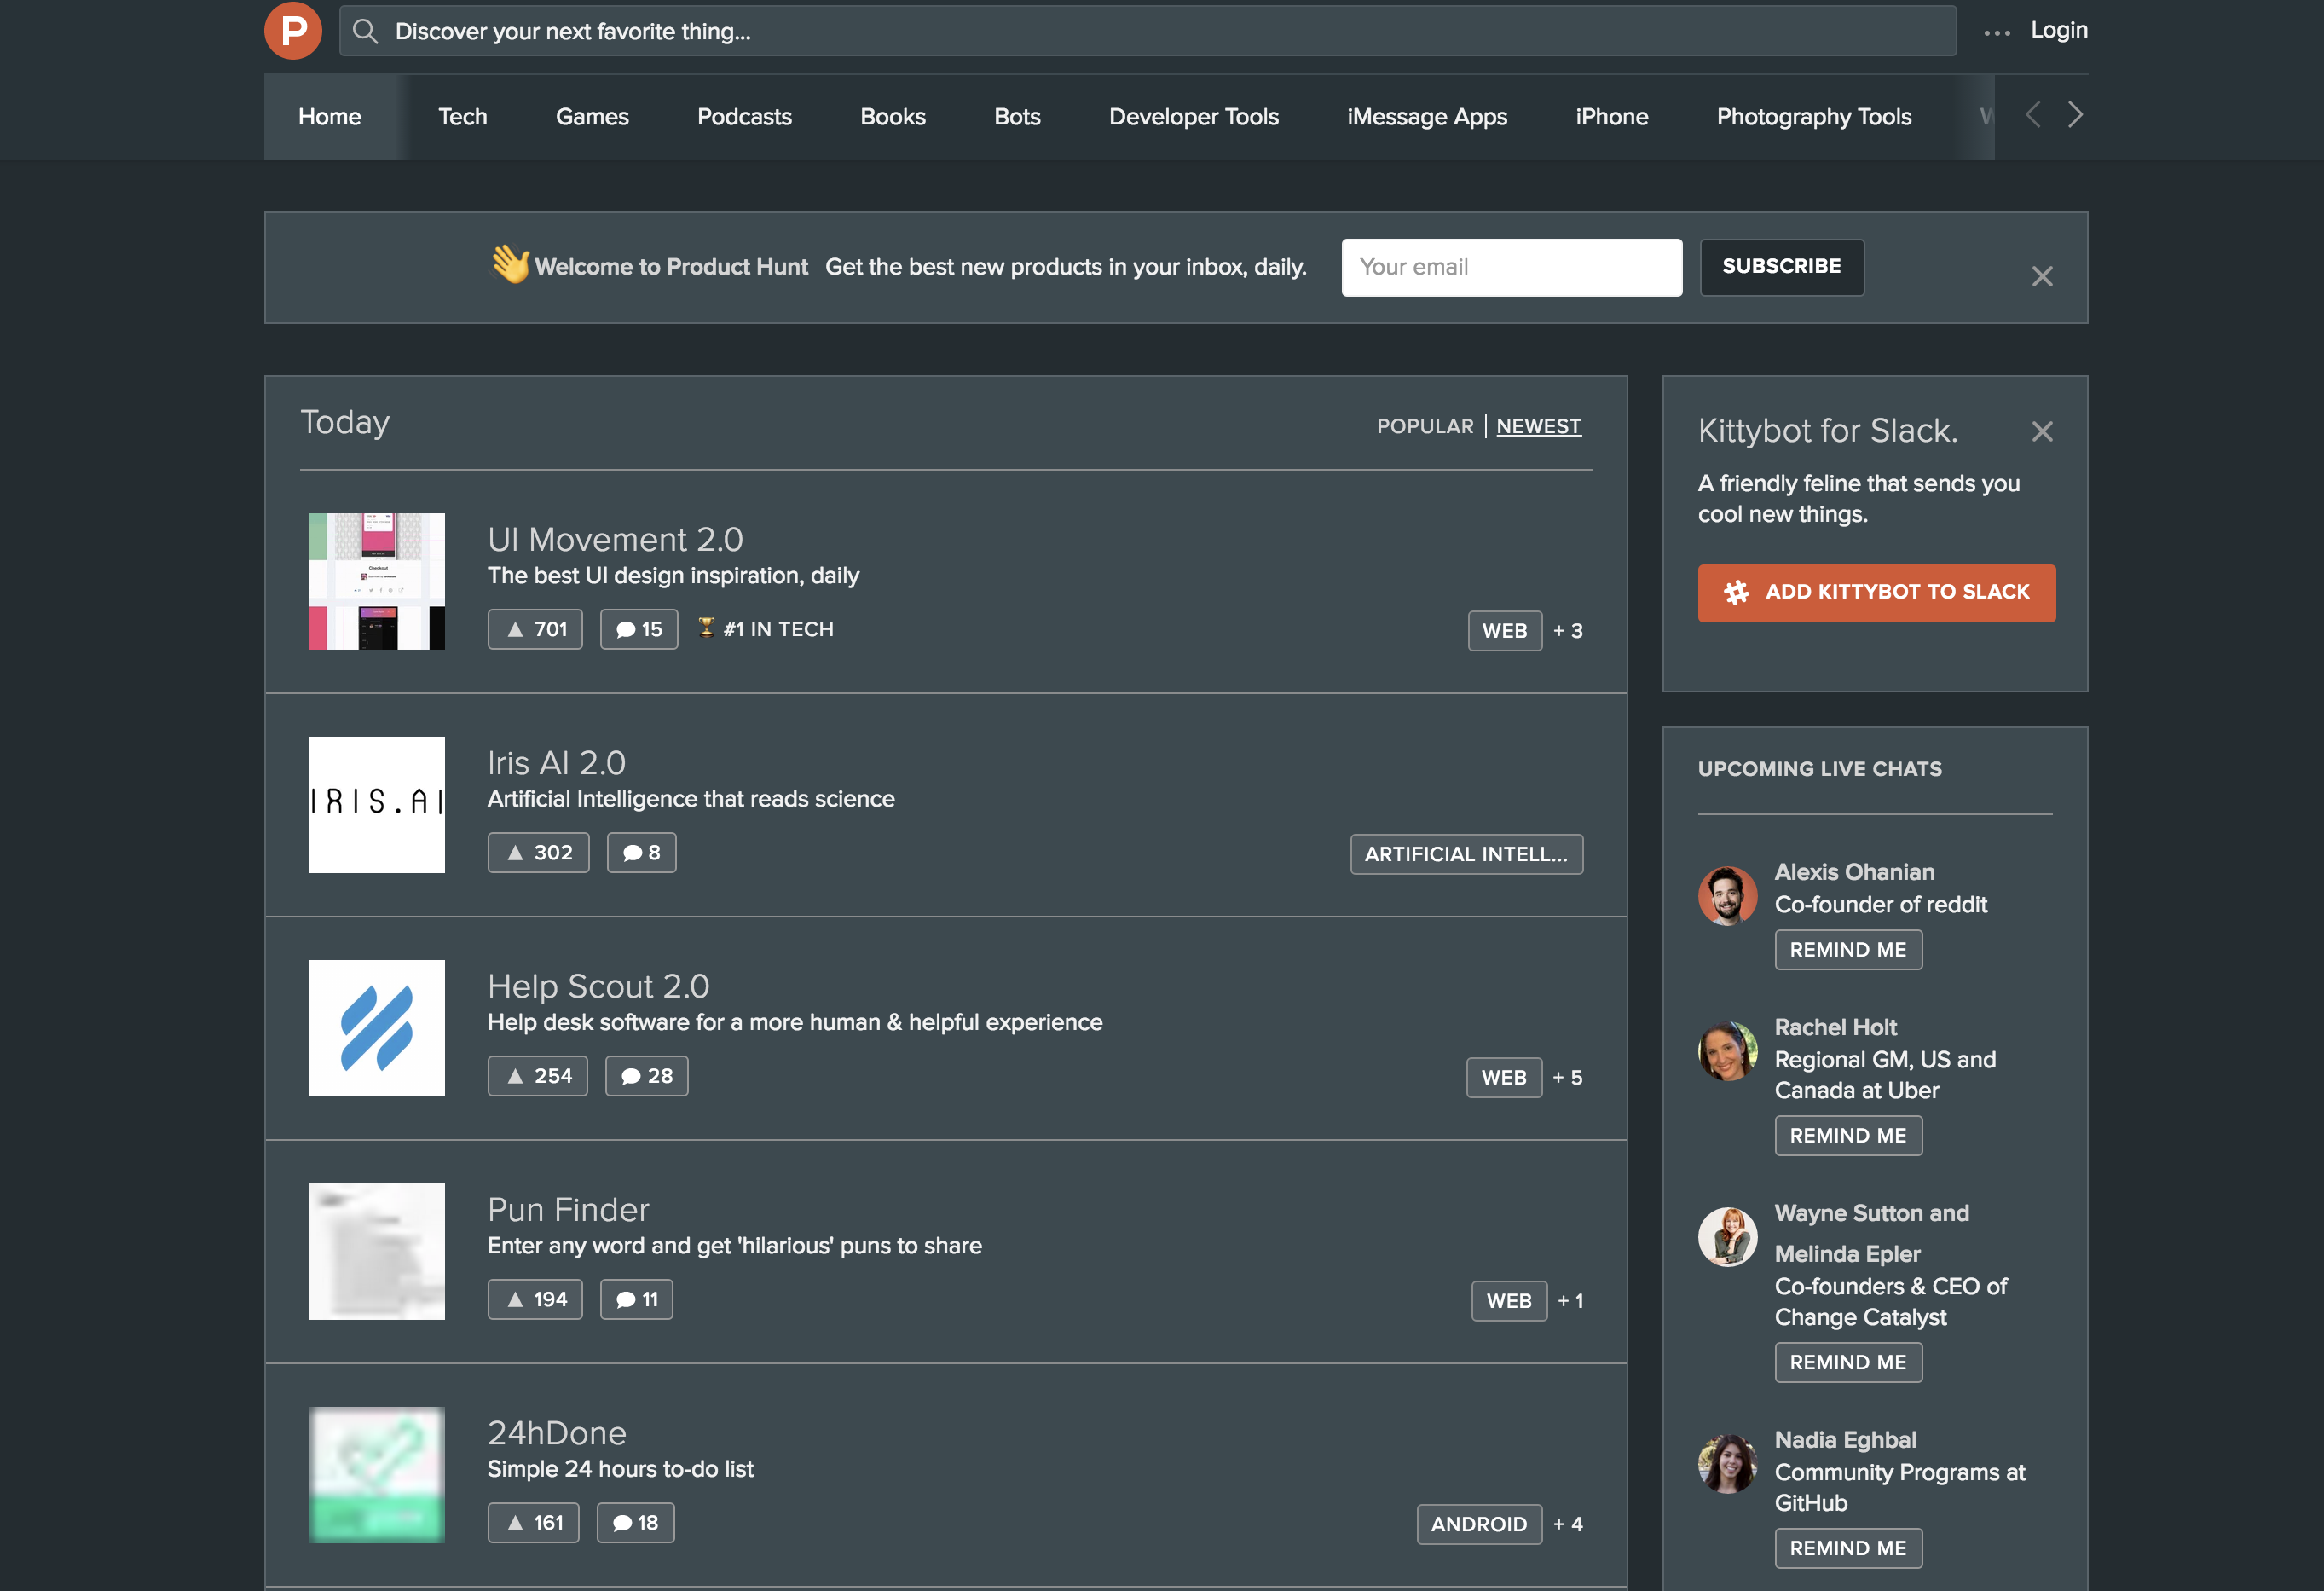2324x1591 pixels.
Task: Open comments for Help Scout 2.0
Action: click(646, 1075)
